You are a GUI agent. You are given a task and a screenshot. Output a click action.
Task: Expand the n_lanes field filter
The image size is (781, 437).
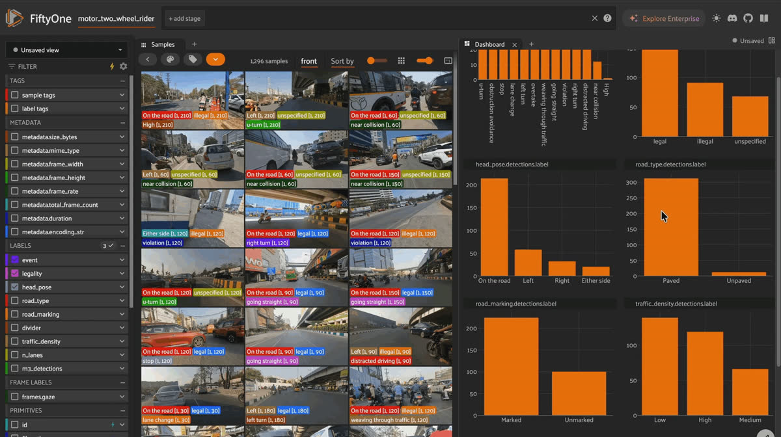122,355
